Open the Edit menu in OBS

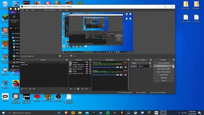pyautogui.click(x=27, y=10)
